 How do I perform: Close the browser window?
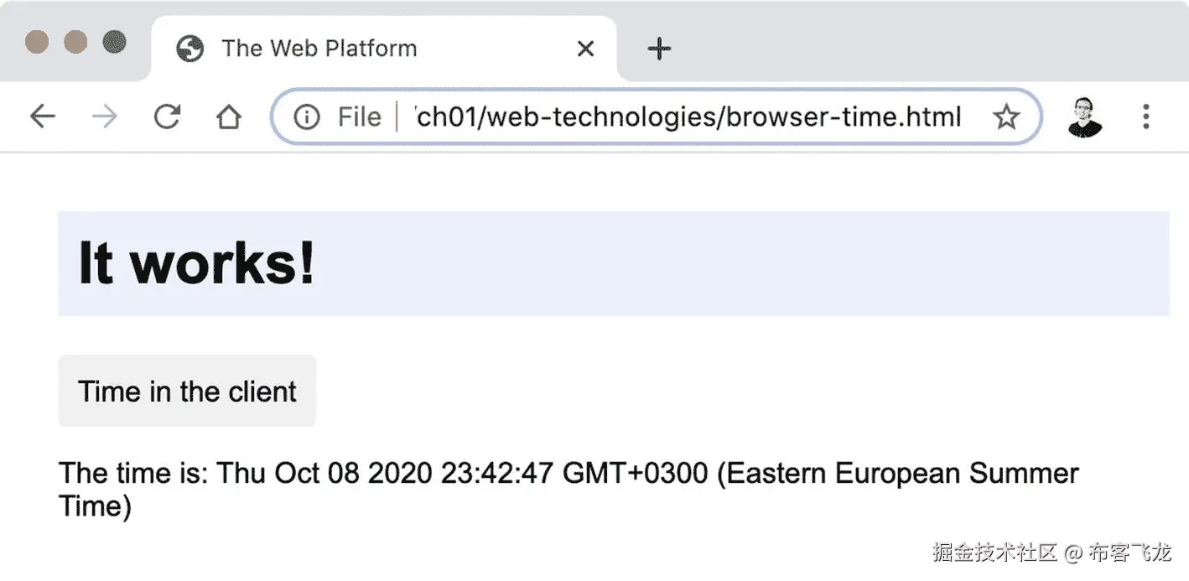pos(37,41)
